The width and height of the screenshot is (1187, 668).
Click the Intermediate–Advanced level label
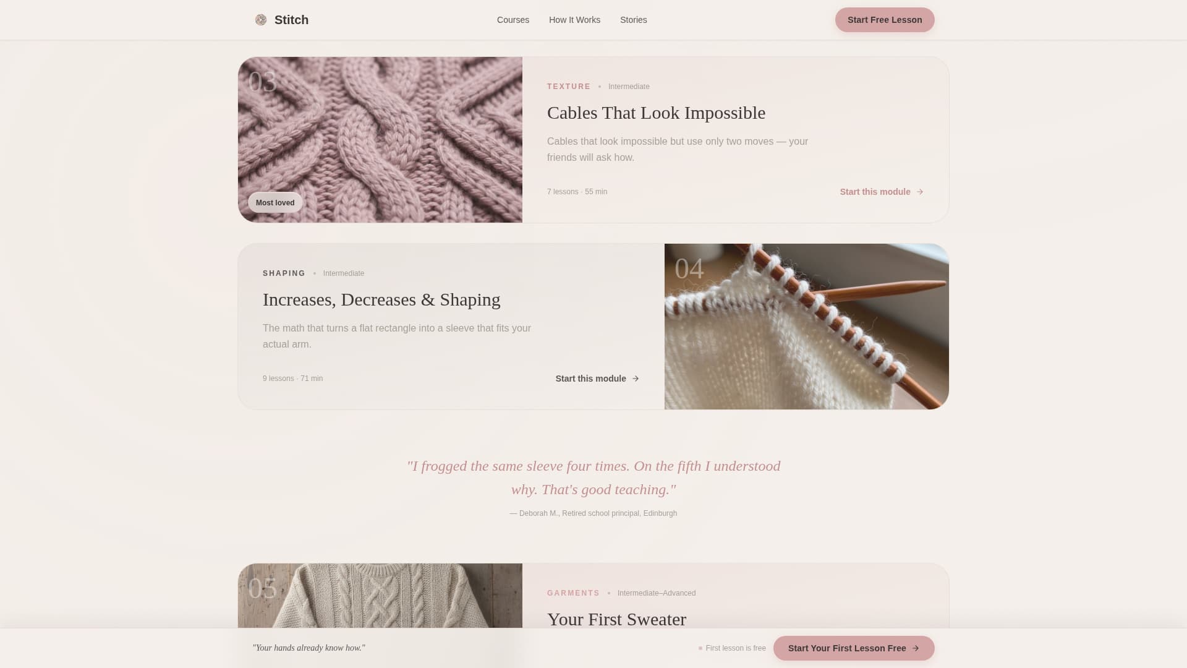657,593
